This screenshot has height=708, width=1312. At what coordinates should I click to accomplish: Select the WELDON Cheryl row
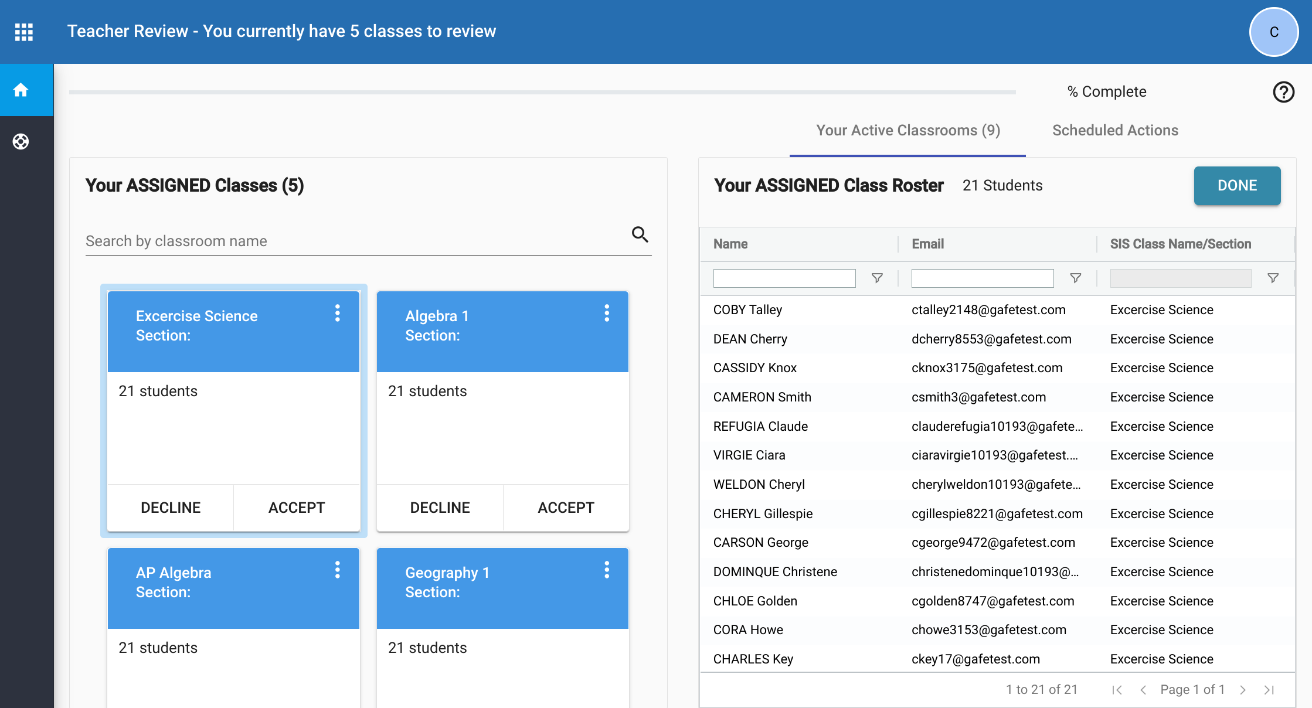coord(997,485)
